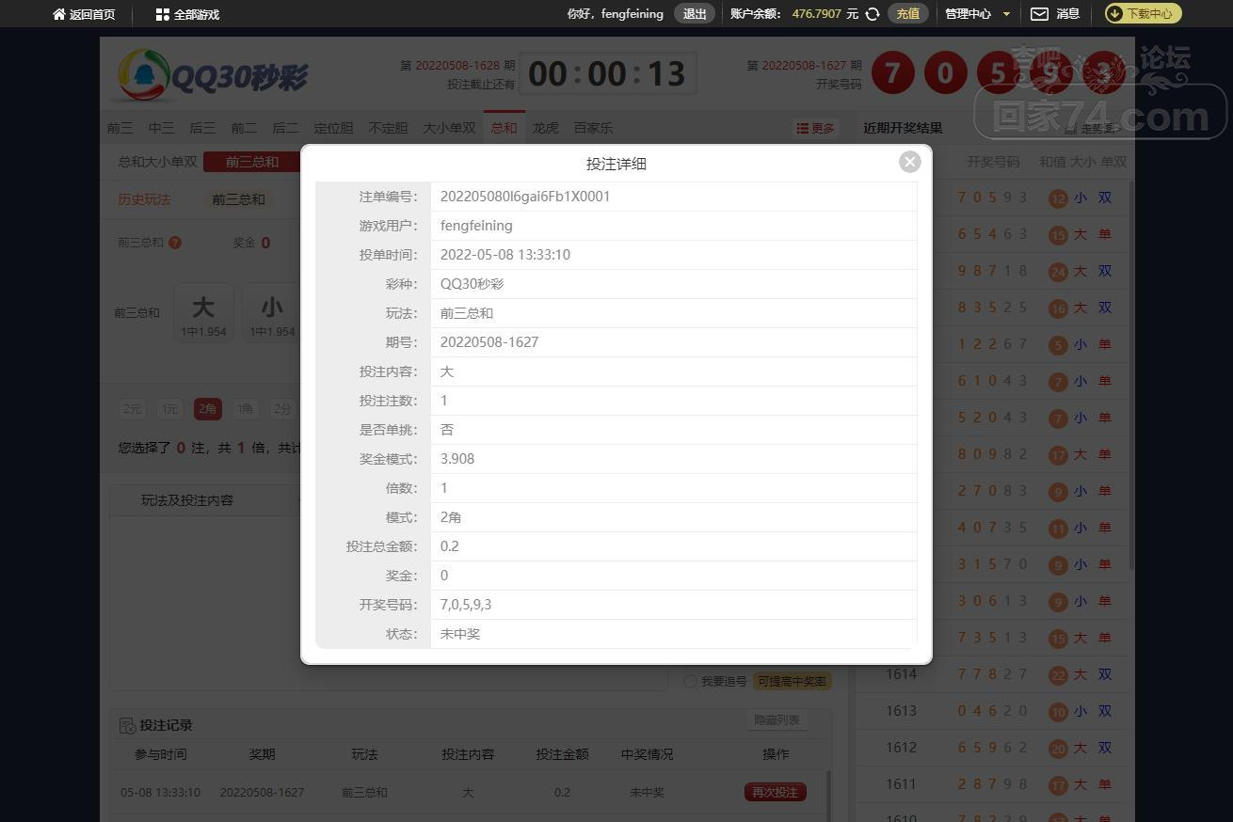The image size is (1233, 822).
Task: Select red 前三总和 sub-tab
Action: click(x=251, y=162)
